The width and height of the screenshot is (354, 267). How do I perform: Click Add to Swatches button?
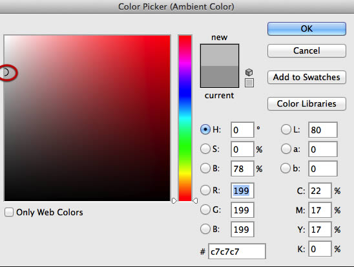tap(307, 77)
